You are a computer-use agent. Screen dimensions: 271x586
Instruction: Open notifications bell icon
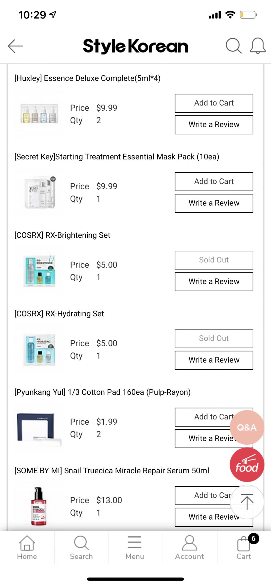[x=258, y=45]
